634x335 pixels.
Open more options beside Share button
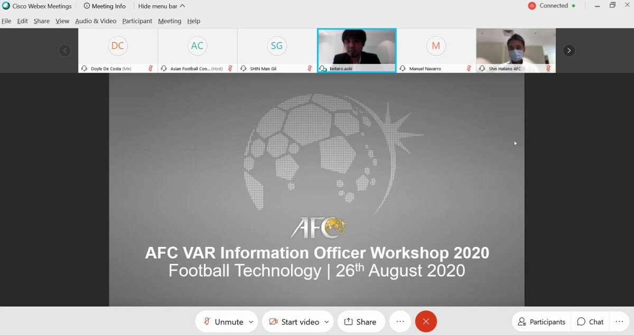400,322
